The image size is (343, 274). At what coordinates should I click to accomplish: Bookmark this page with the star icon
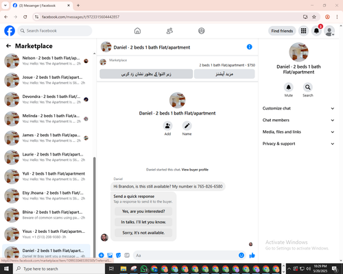point(314,16)
